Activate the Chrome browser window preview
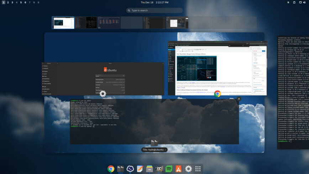This screenshot has height=174, width=309. [217, 68]
